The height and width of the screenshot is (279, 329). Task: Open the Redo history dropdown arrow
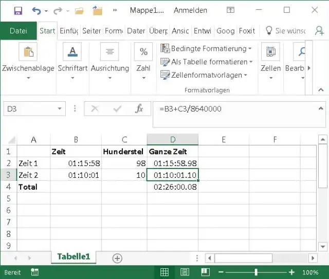[67, 11]
